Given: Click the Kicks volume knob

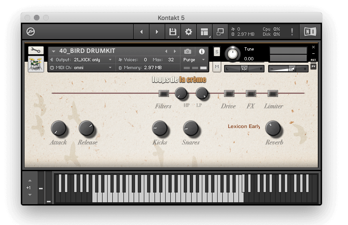Looking at the screenshot, I should [x=160, y=128].
